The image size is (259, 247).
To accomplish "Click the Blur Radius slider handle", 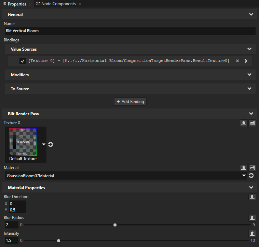I will (x=115, y=225).
